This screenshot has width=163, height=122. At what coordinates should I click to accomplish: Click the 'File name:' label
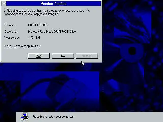click(x=10, y=25)
